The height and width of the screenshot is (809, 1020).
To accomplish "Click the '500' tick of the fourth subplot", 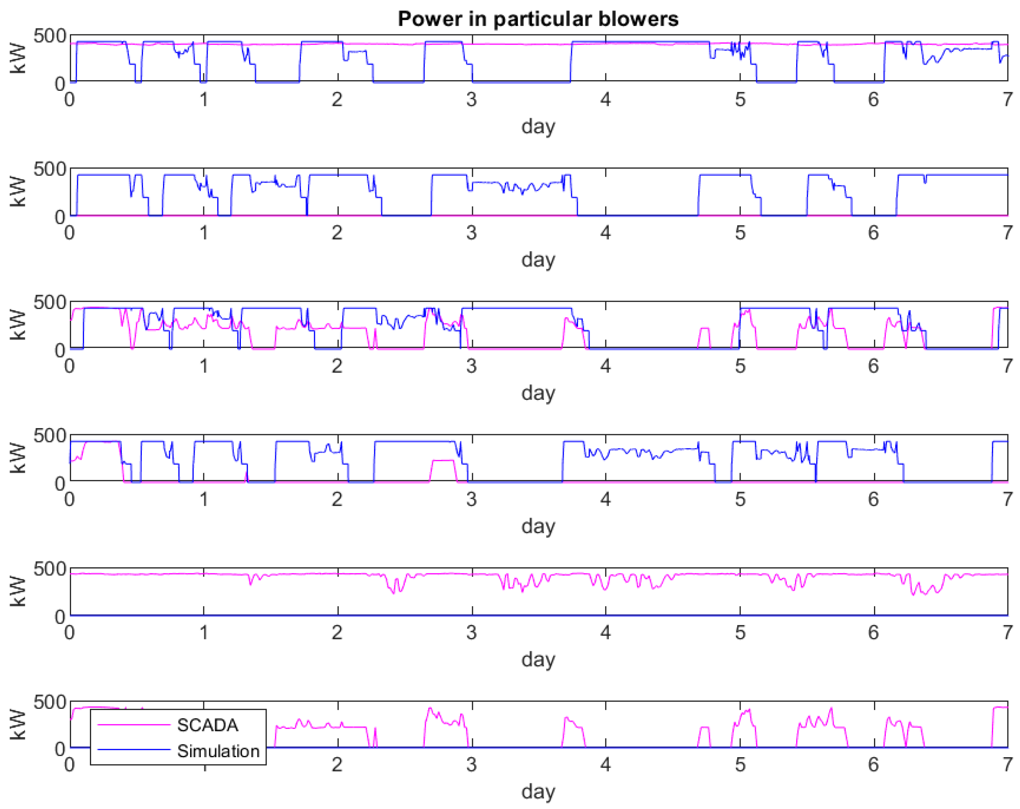I will [x=50, y=435].
